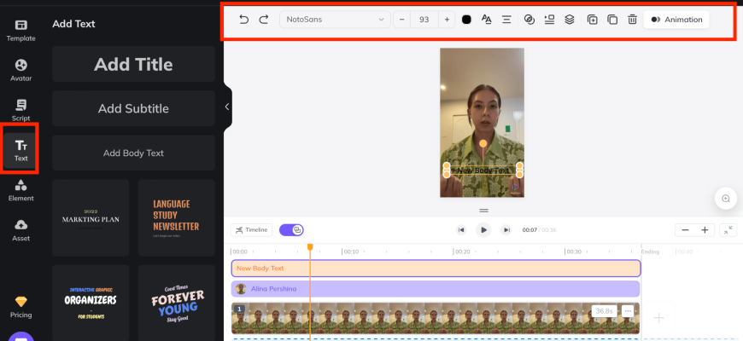
Task: Open the Avatar sidebar panel
Action: [x=21, y=70]
